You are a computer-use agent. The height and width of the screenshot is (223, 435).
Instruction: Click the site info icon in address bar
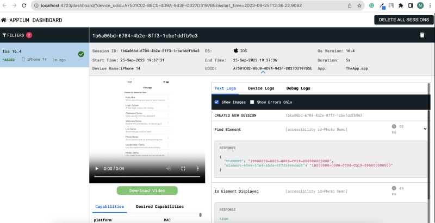coord(36,5)
